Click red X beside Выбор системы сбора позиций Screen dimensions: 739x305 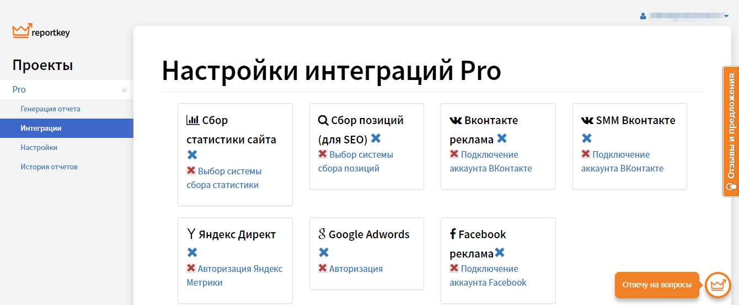(323, 154)
